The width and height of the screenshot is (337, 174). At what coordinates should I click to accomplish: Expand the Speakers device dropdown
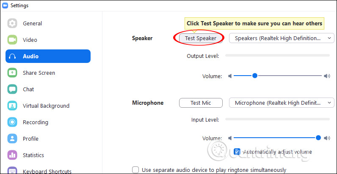pyautogui.click(x=282, y=38)
